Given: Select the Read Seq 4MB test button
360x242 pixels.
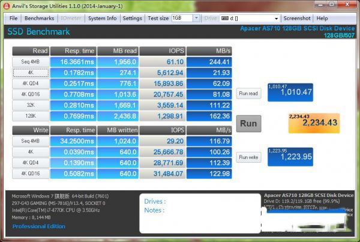Looking at the screenshot, I should pos(31,62).
